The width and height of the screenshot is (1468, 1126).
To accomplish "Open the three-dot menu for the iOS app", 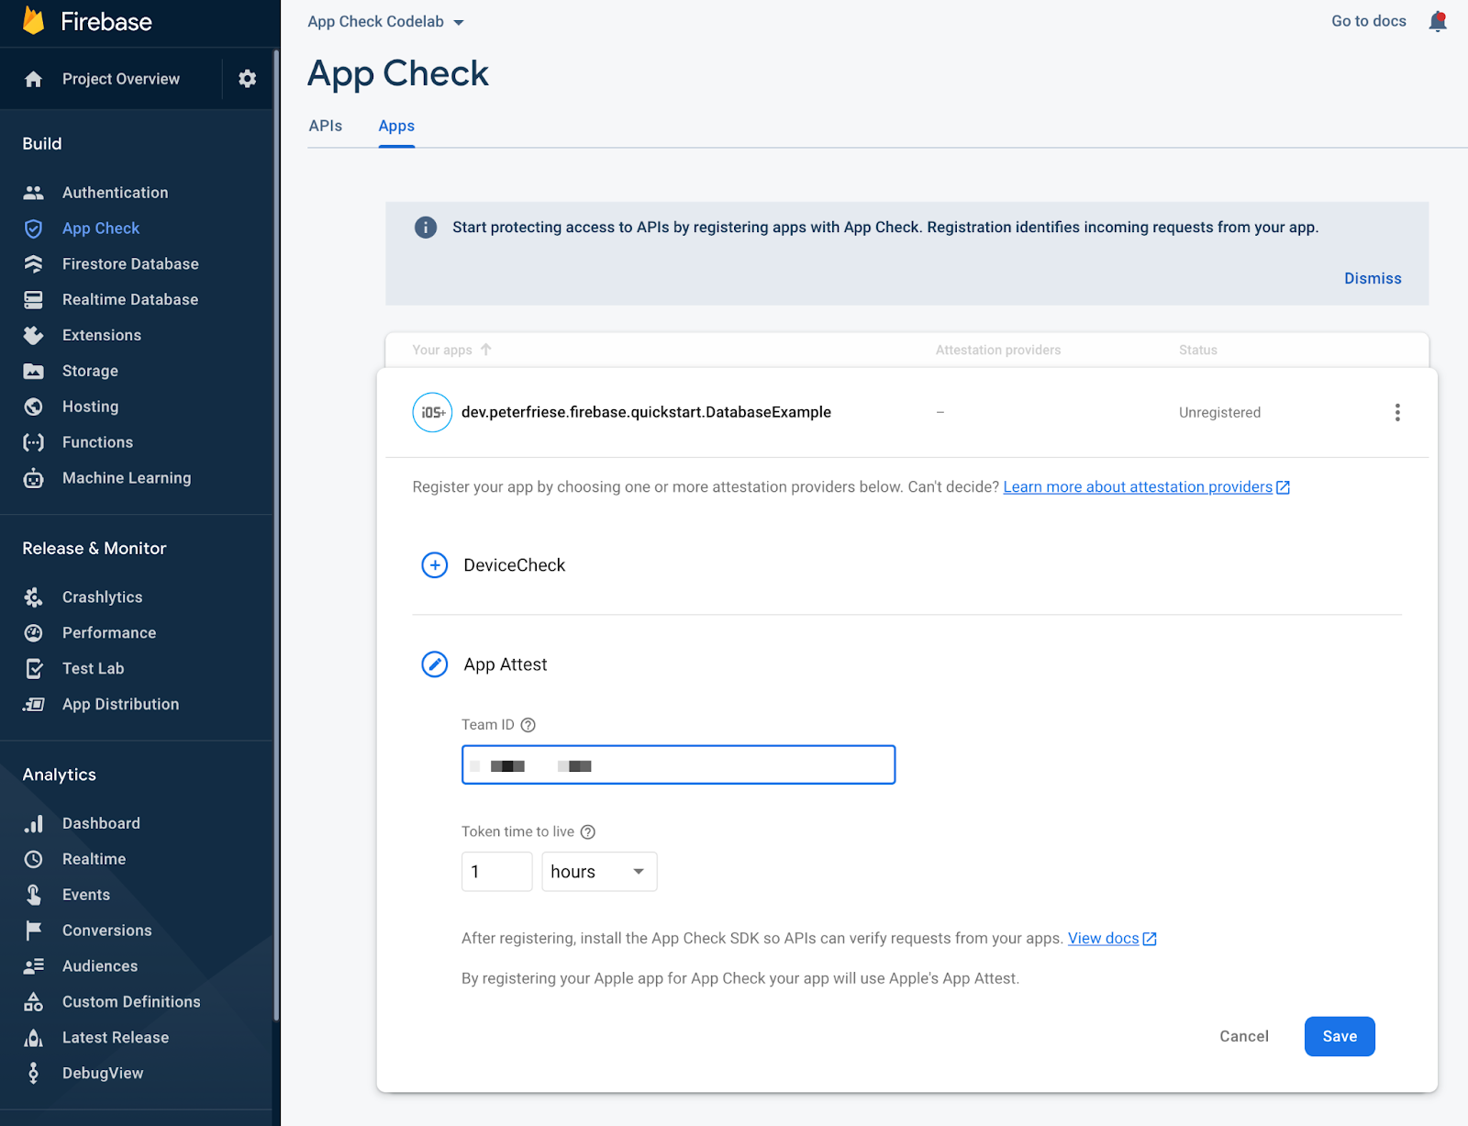I will [x=1396, y=412].
